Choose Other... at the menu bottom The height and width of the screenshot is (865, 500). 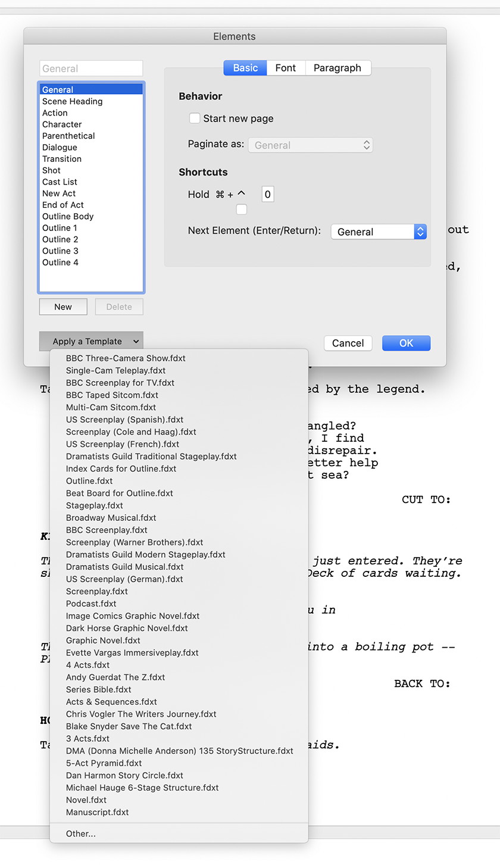[80, 833]
